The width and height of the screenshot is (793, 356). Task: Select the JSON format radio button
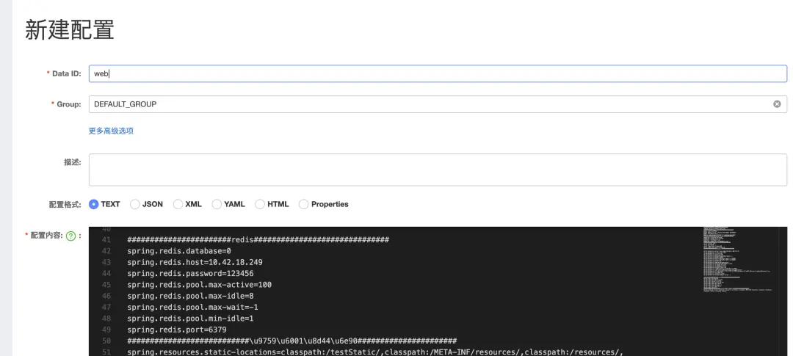pyautogui.click(x=135, y=204)
